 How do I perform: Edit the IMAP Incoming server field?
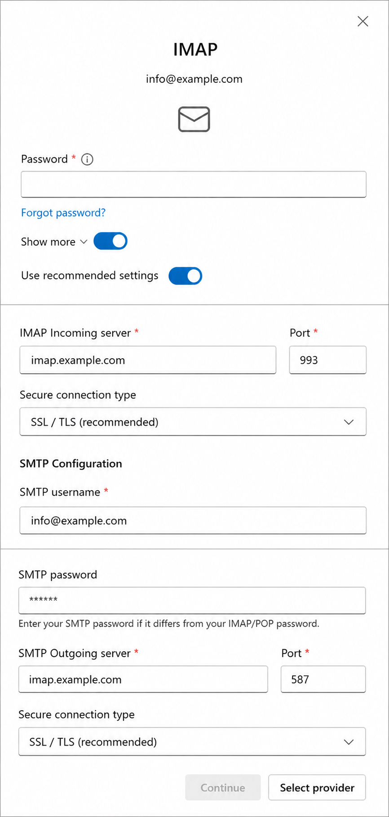pos(148,360)
